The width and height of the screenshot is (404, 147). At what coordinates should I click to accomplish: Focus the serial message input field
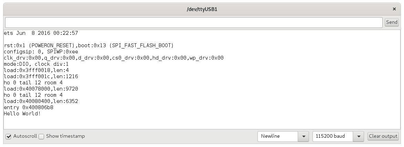click(194, 22)
